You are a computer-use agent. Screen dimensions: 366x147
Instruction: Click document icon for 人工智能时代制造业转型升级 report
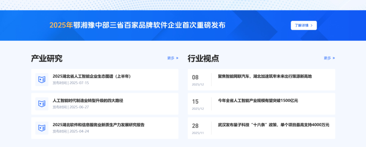coord(42,104)
